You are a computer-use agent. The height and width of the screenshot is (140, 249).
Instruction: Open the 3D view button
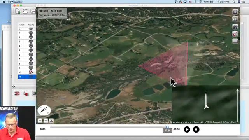(x=17, y=94)
